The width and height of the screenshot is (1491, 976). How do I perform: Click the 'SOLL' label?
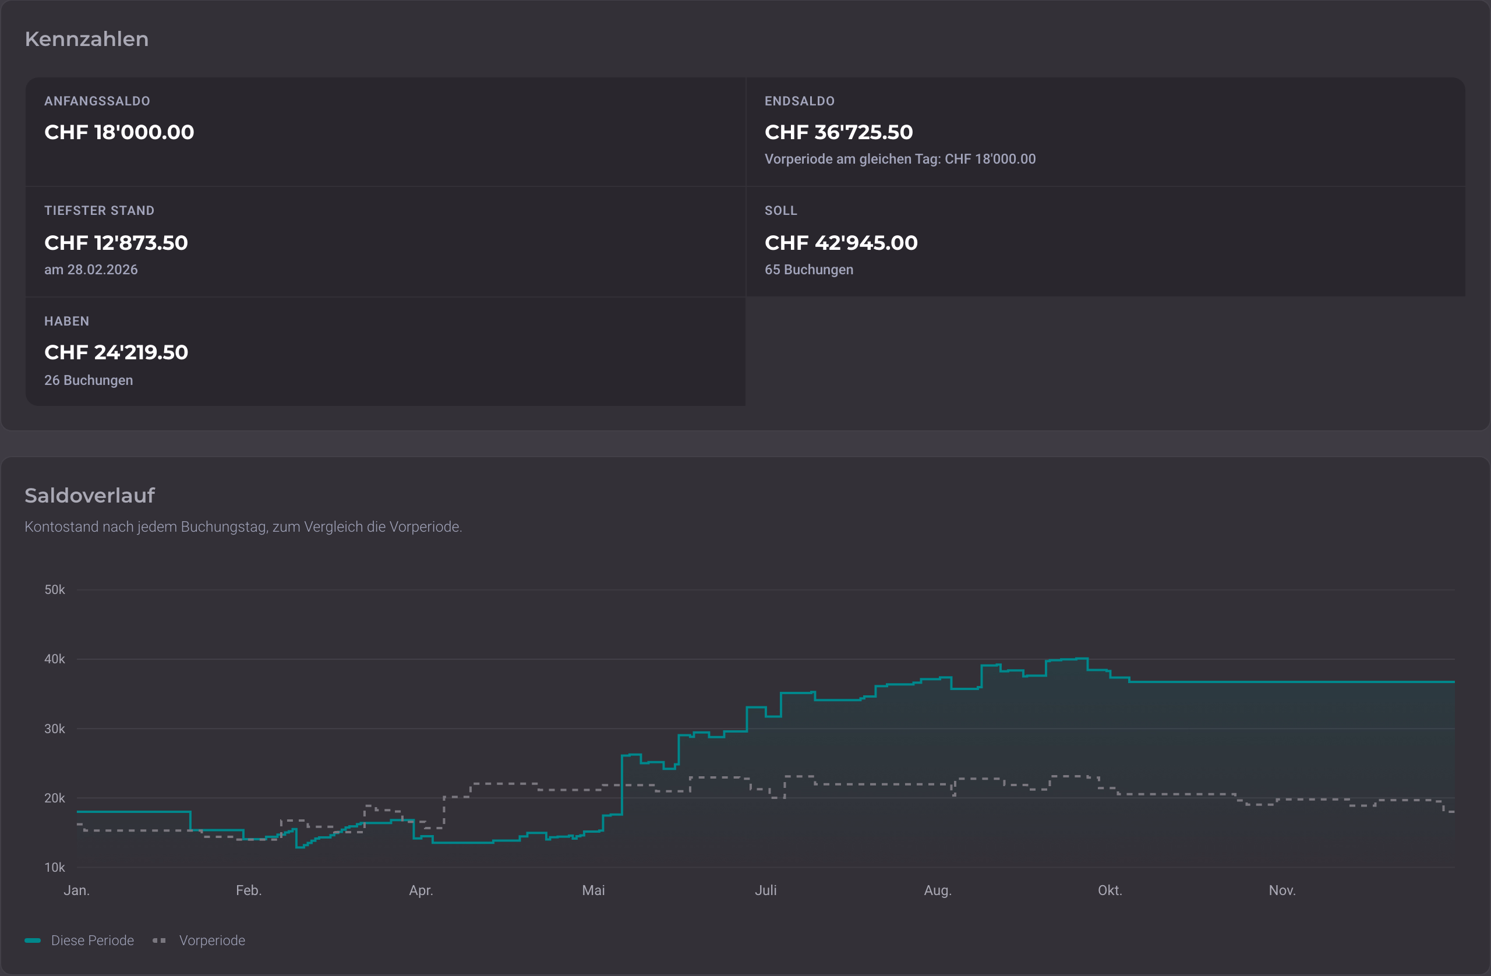click(780, 210)
